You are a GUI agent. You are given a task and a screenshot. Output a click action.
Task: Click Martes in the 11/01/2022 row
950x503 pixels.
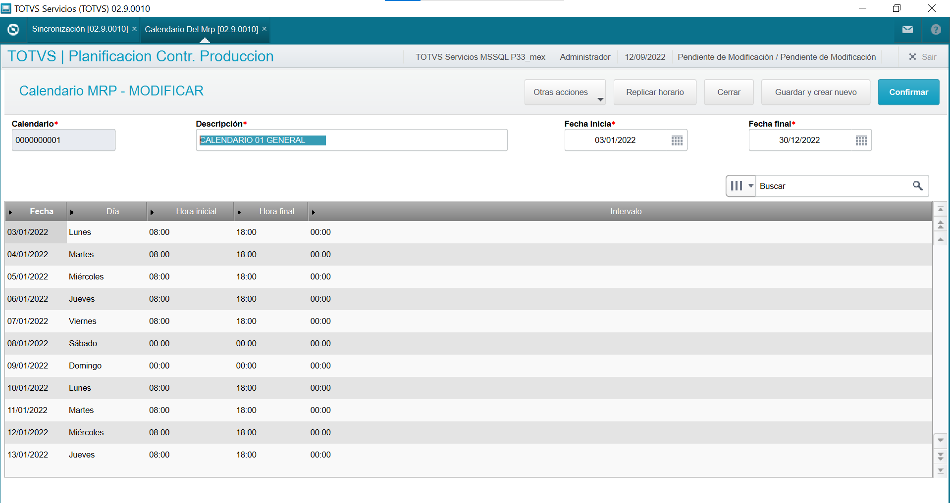point(81,411)
